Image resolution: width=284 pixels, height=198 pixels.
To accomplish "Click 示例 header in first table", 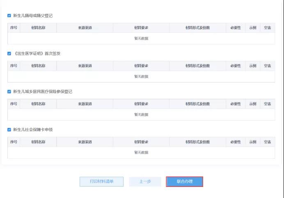I will point(253,28).
